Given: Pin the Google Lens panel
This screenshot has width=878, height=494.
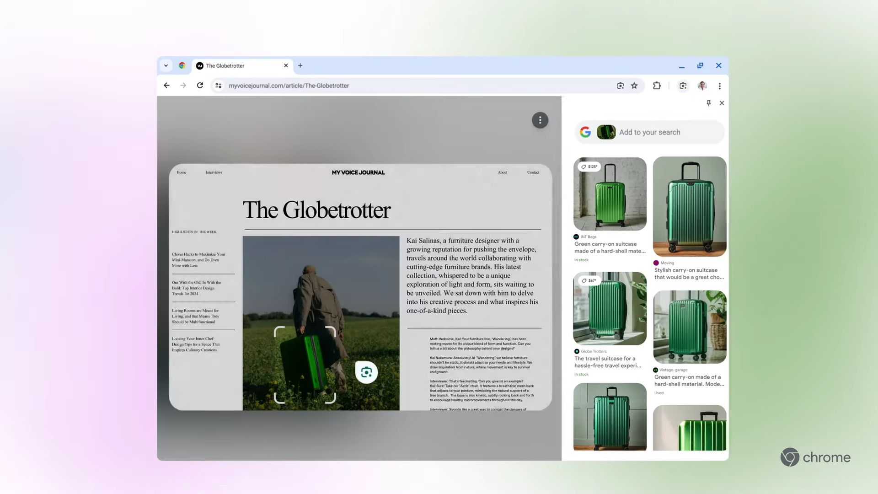Looking at the screenshot, I should click(708, 103).
